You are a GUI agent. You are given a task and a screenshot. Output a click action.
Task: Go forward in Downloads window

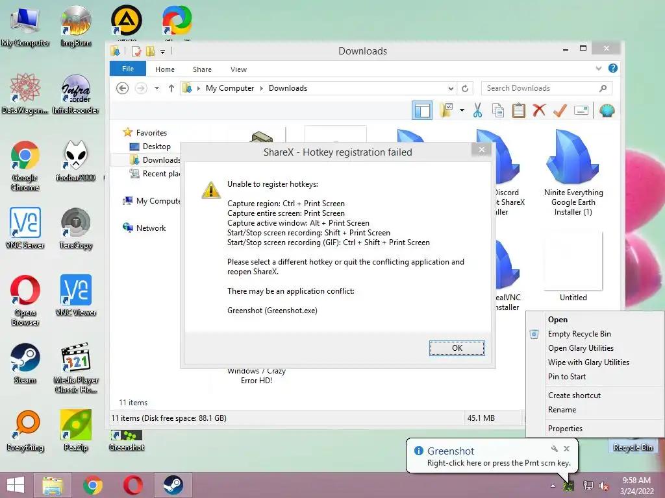[x=141, y=88]
